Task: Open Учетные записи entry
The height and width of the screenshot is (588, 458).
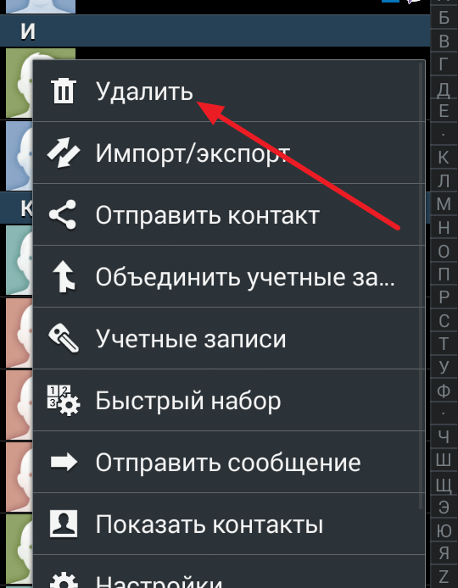Action: click(229, 338)
